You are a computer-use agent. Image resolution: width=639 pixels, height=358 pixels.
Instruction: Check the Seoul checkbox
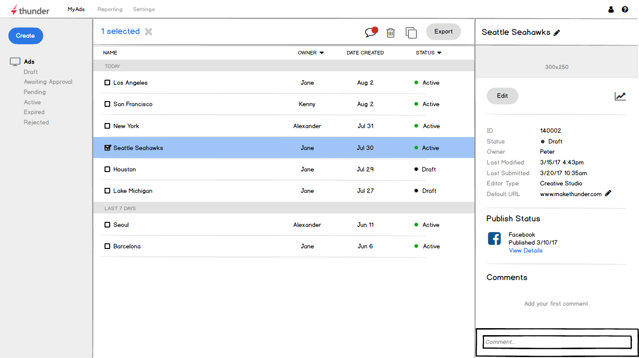point(107,225)
